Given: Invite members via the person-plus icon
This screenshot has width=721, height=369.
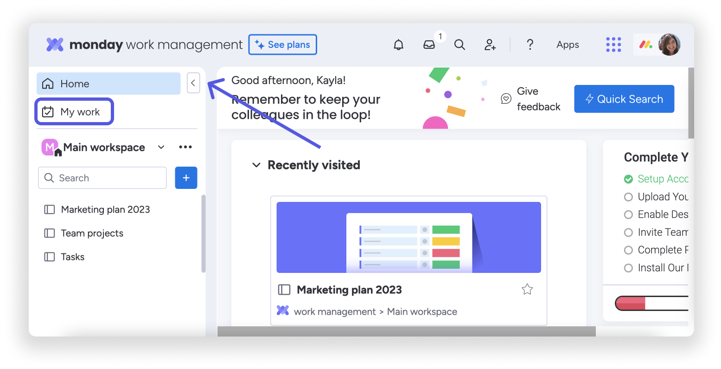Looking at the screenshot, I should coord(490,45).
